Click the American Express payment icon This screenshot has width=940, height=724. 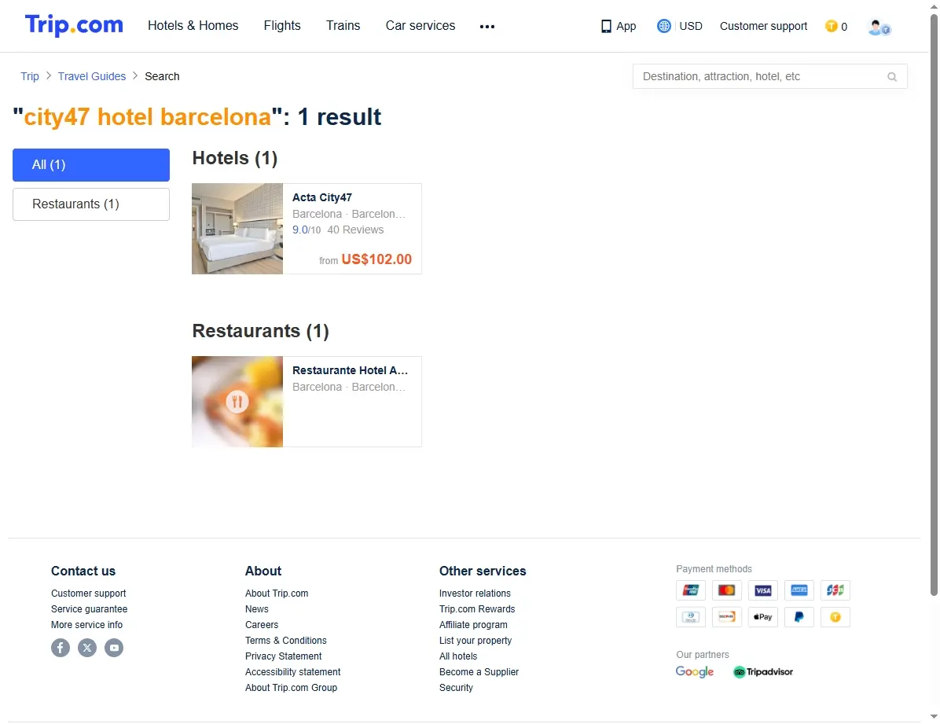(x=799, y=590)
